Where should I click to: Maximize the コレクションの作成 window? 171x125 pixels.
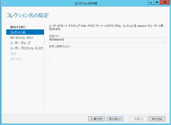pyautogui.click(x=157, y=2)
